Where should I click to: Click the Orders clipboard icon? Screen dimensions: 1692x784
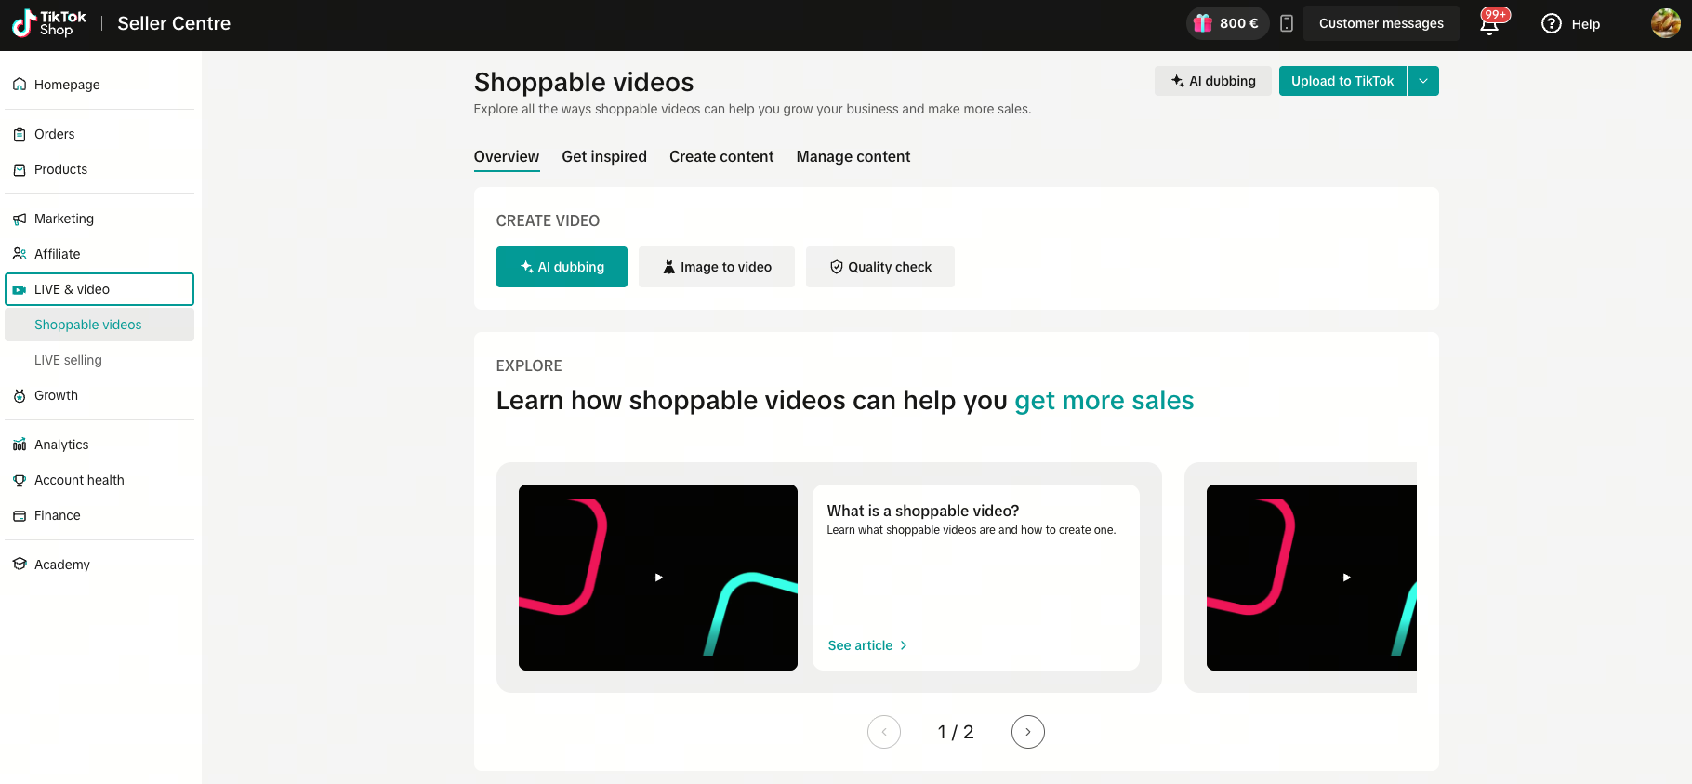(20, 134)
